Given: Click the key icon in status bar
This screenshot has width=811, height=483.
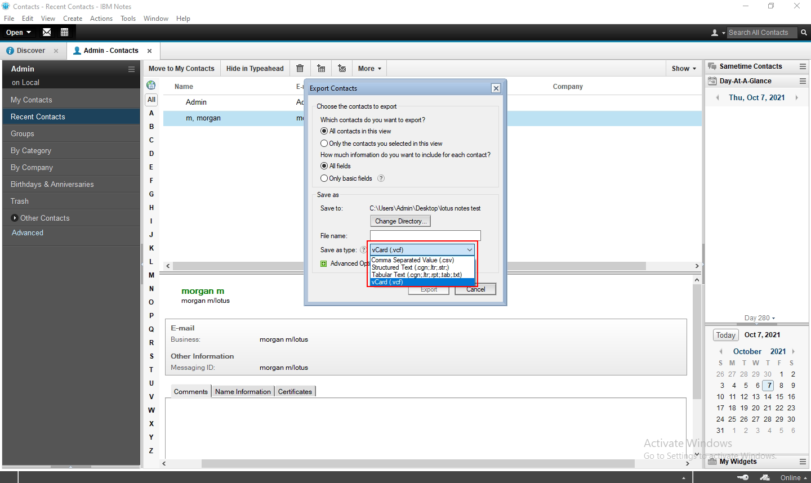Looking at the screenshot, I should 743,477.
